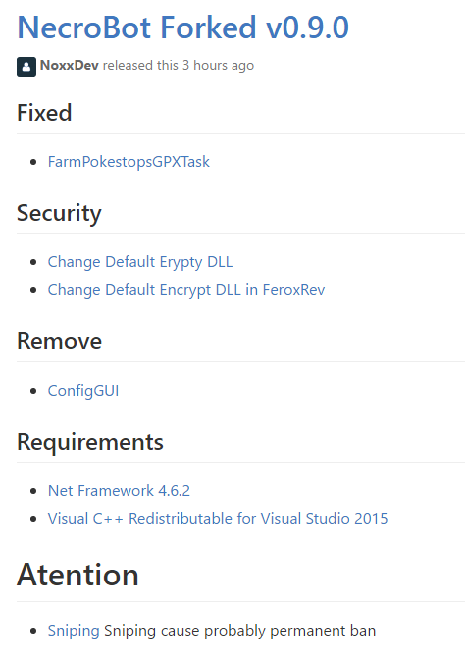
Task: Open Visual C++ Redistributable for Visual Studio 2015
Action: point(218,519)
